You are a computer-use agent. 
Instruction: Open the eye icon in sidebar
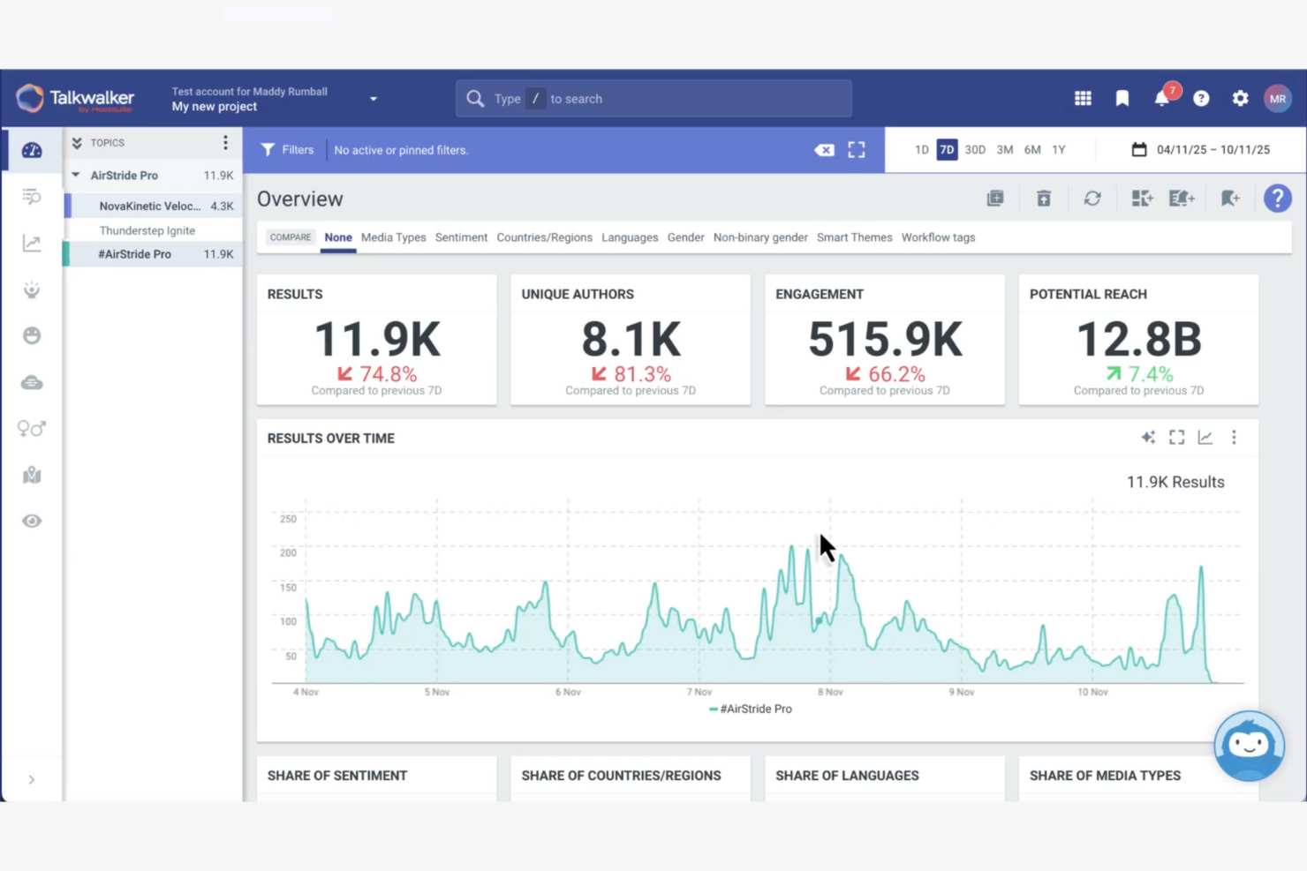(x=32, y=521)
